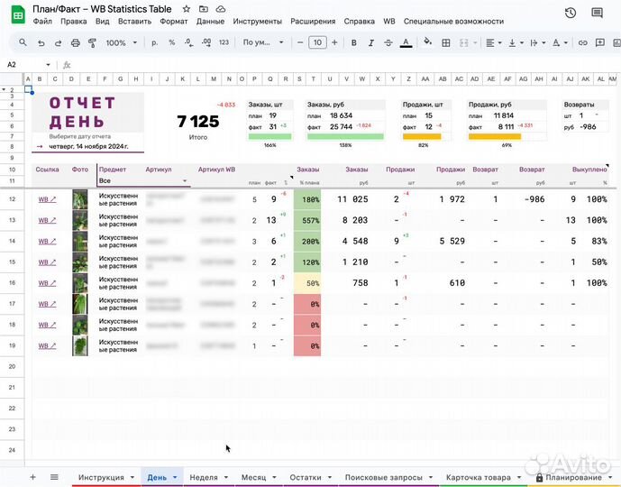Switch to the Неделя sheet tab

(x=204, y=477)
